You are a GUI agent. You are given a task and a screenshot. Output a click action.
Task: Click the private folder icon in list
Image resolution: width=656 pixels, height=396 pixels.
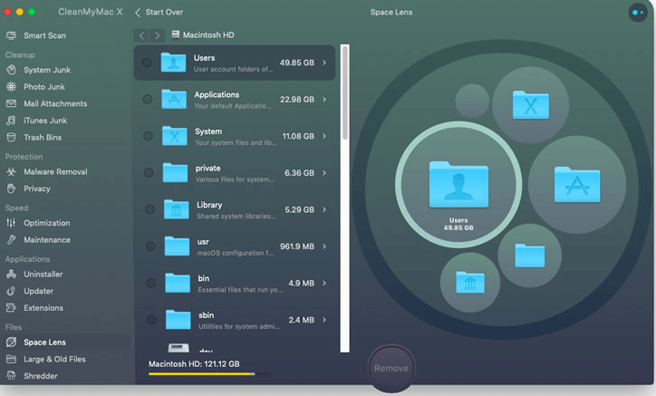(x=175, y=172)
